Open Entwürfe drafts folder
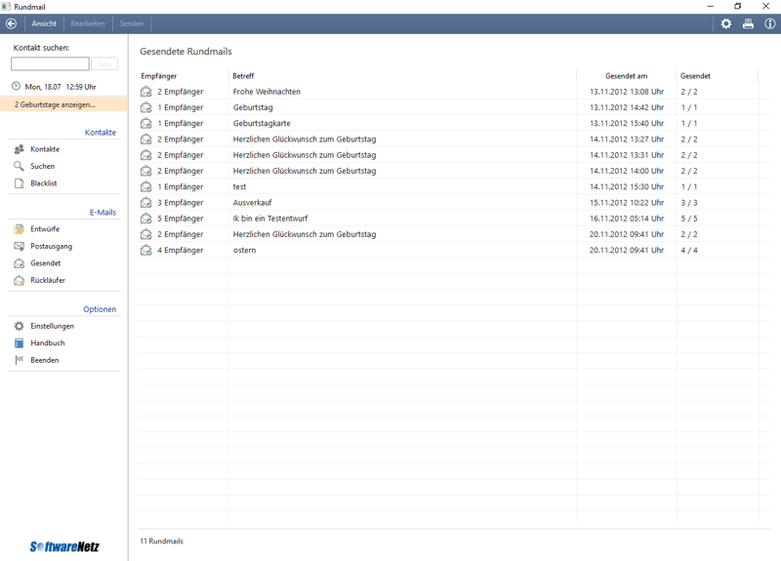The height and width of the screenshot is (561, 781). (44, 229)
